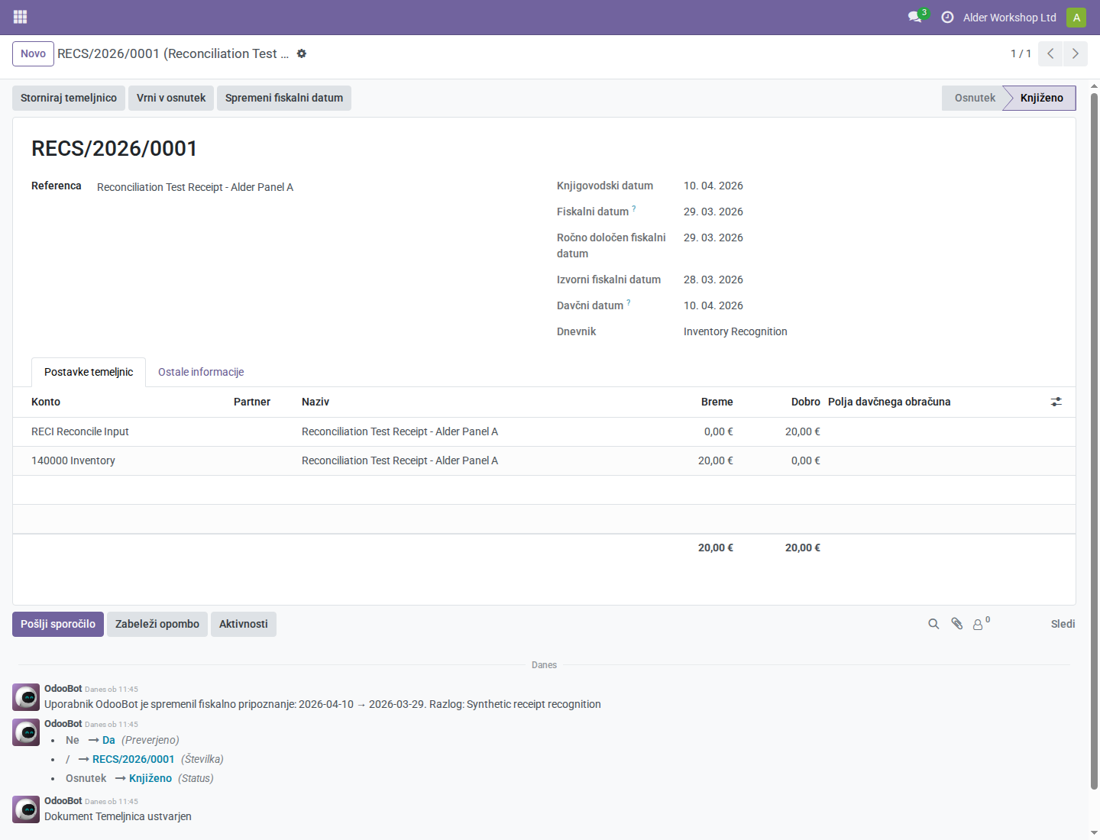The width and height of the screenshot is (1100, 840).
Task: Attach files using the paperclip icon
Action: tap(956, 624)
